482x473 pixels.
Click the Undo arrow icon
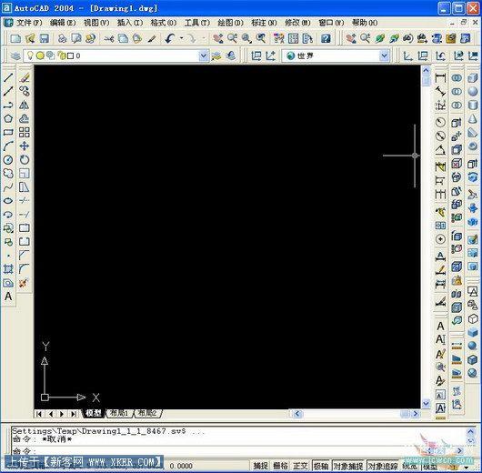(x=170, y=38)
